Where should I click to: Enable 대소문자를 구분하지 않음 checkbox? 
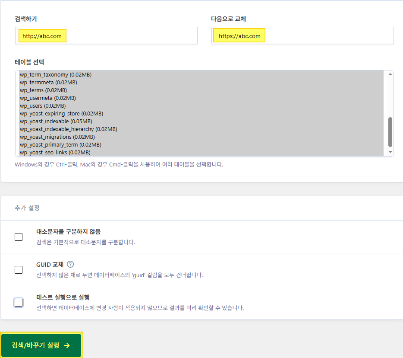click(x=19, y=237)
